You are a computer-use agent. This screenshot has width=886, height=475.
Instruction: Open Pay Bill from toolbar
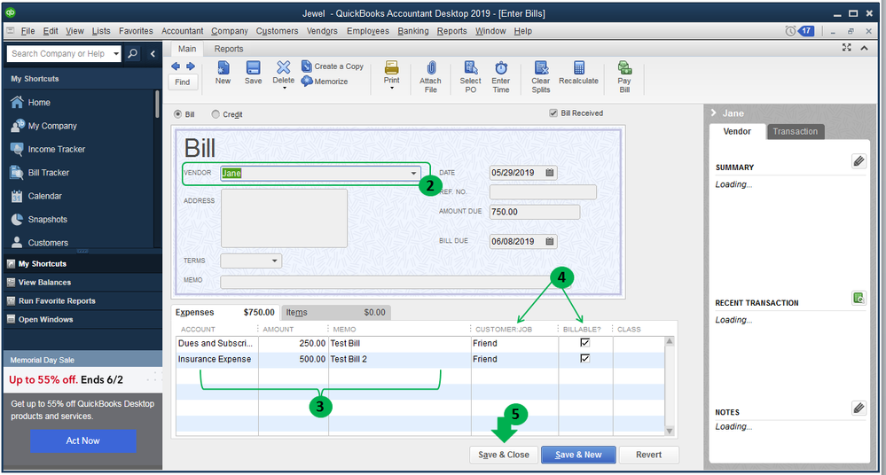pyautogui.click(x=624, y=76)
